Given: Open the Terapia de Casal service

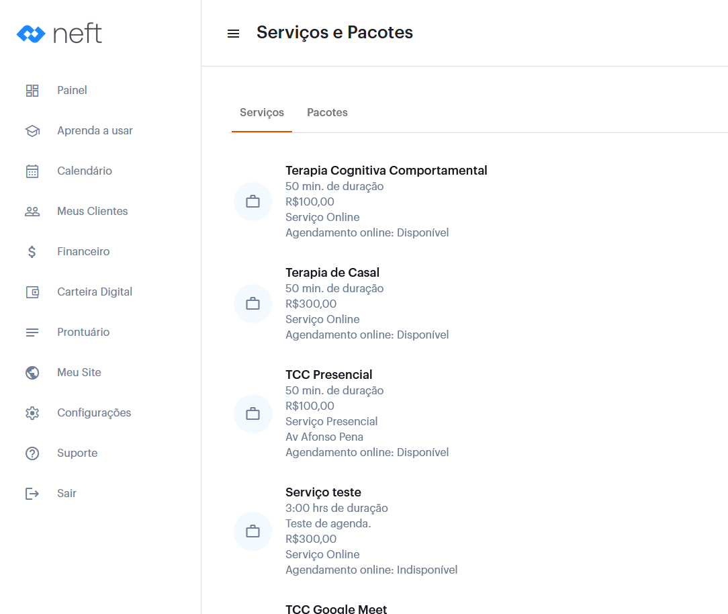Looking at the screenshot, I should [x=332, y=273].
